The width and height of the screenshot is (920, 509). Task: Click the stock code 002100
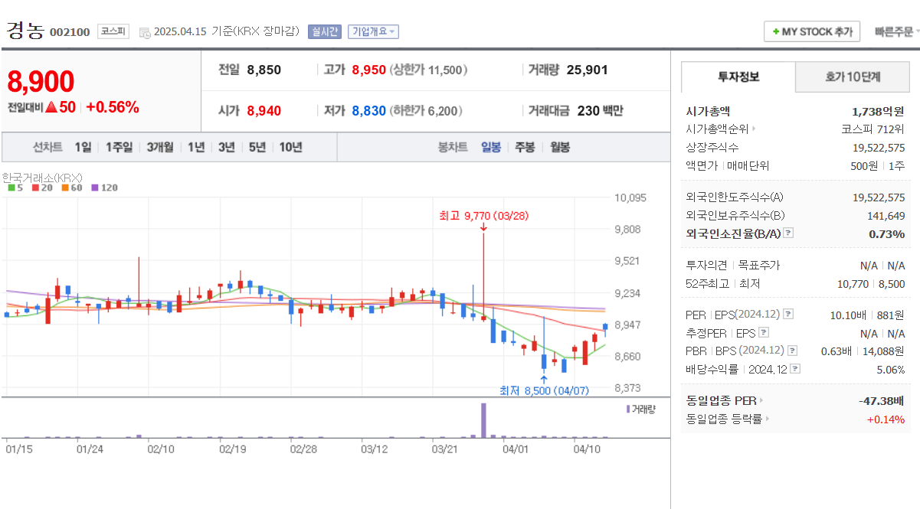click(70, 32)
